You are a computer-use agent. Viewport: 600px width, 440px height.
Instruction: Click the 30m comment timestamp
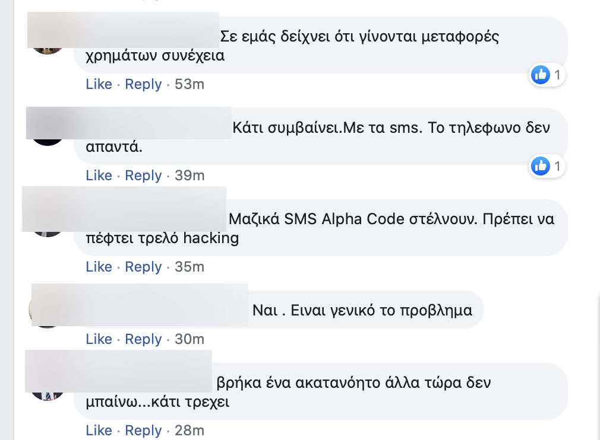[x=190, y=339]
